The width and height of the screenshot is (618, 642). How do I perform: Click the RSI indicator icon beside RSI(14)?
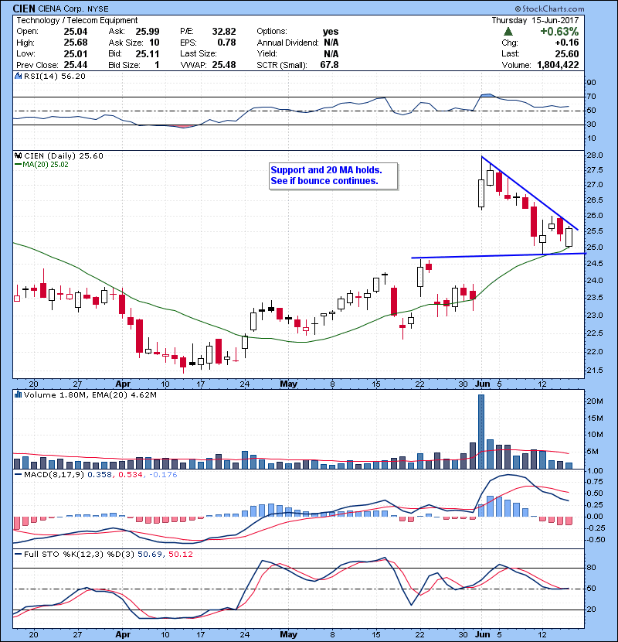pos(18,76)
